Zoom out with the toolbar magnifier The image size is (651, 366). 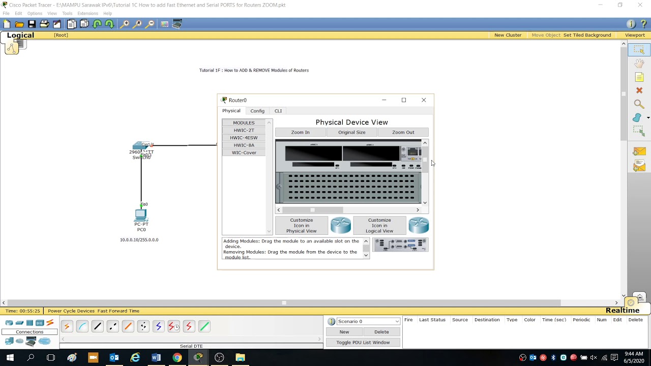coord(150,24)
